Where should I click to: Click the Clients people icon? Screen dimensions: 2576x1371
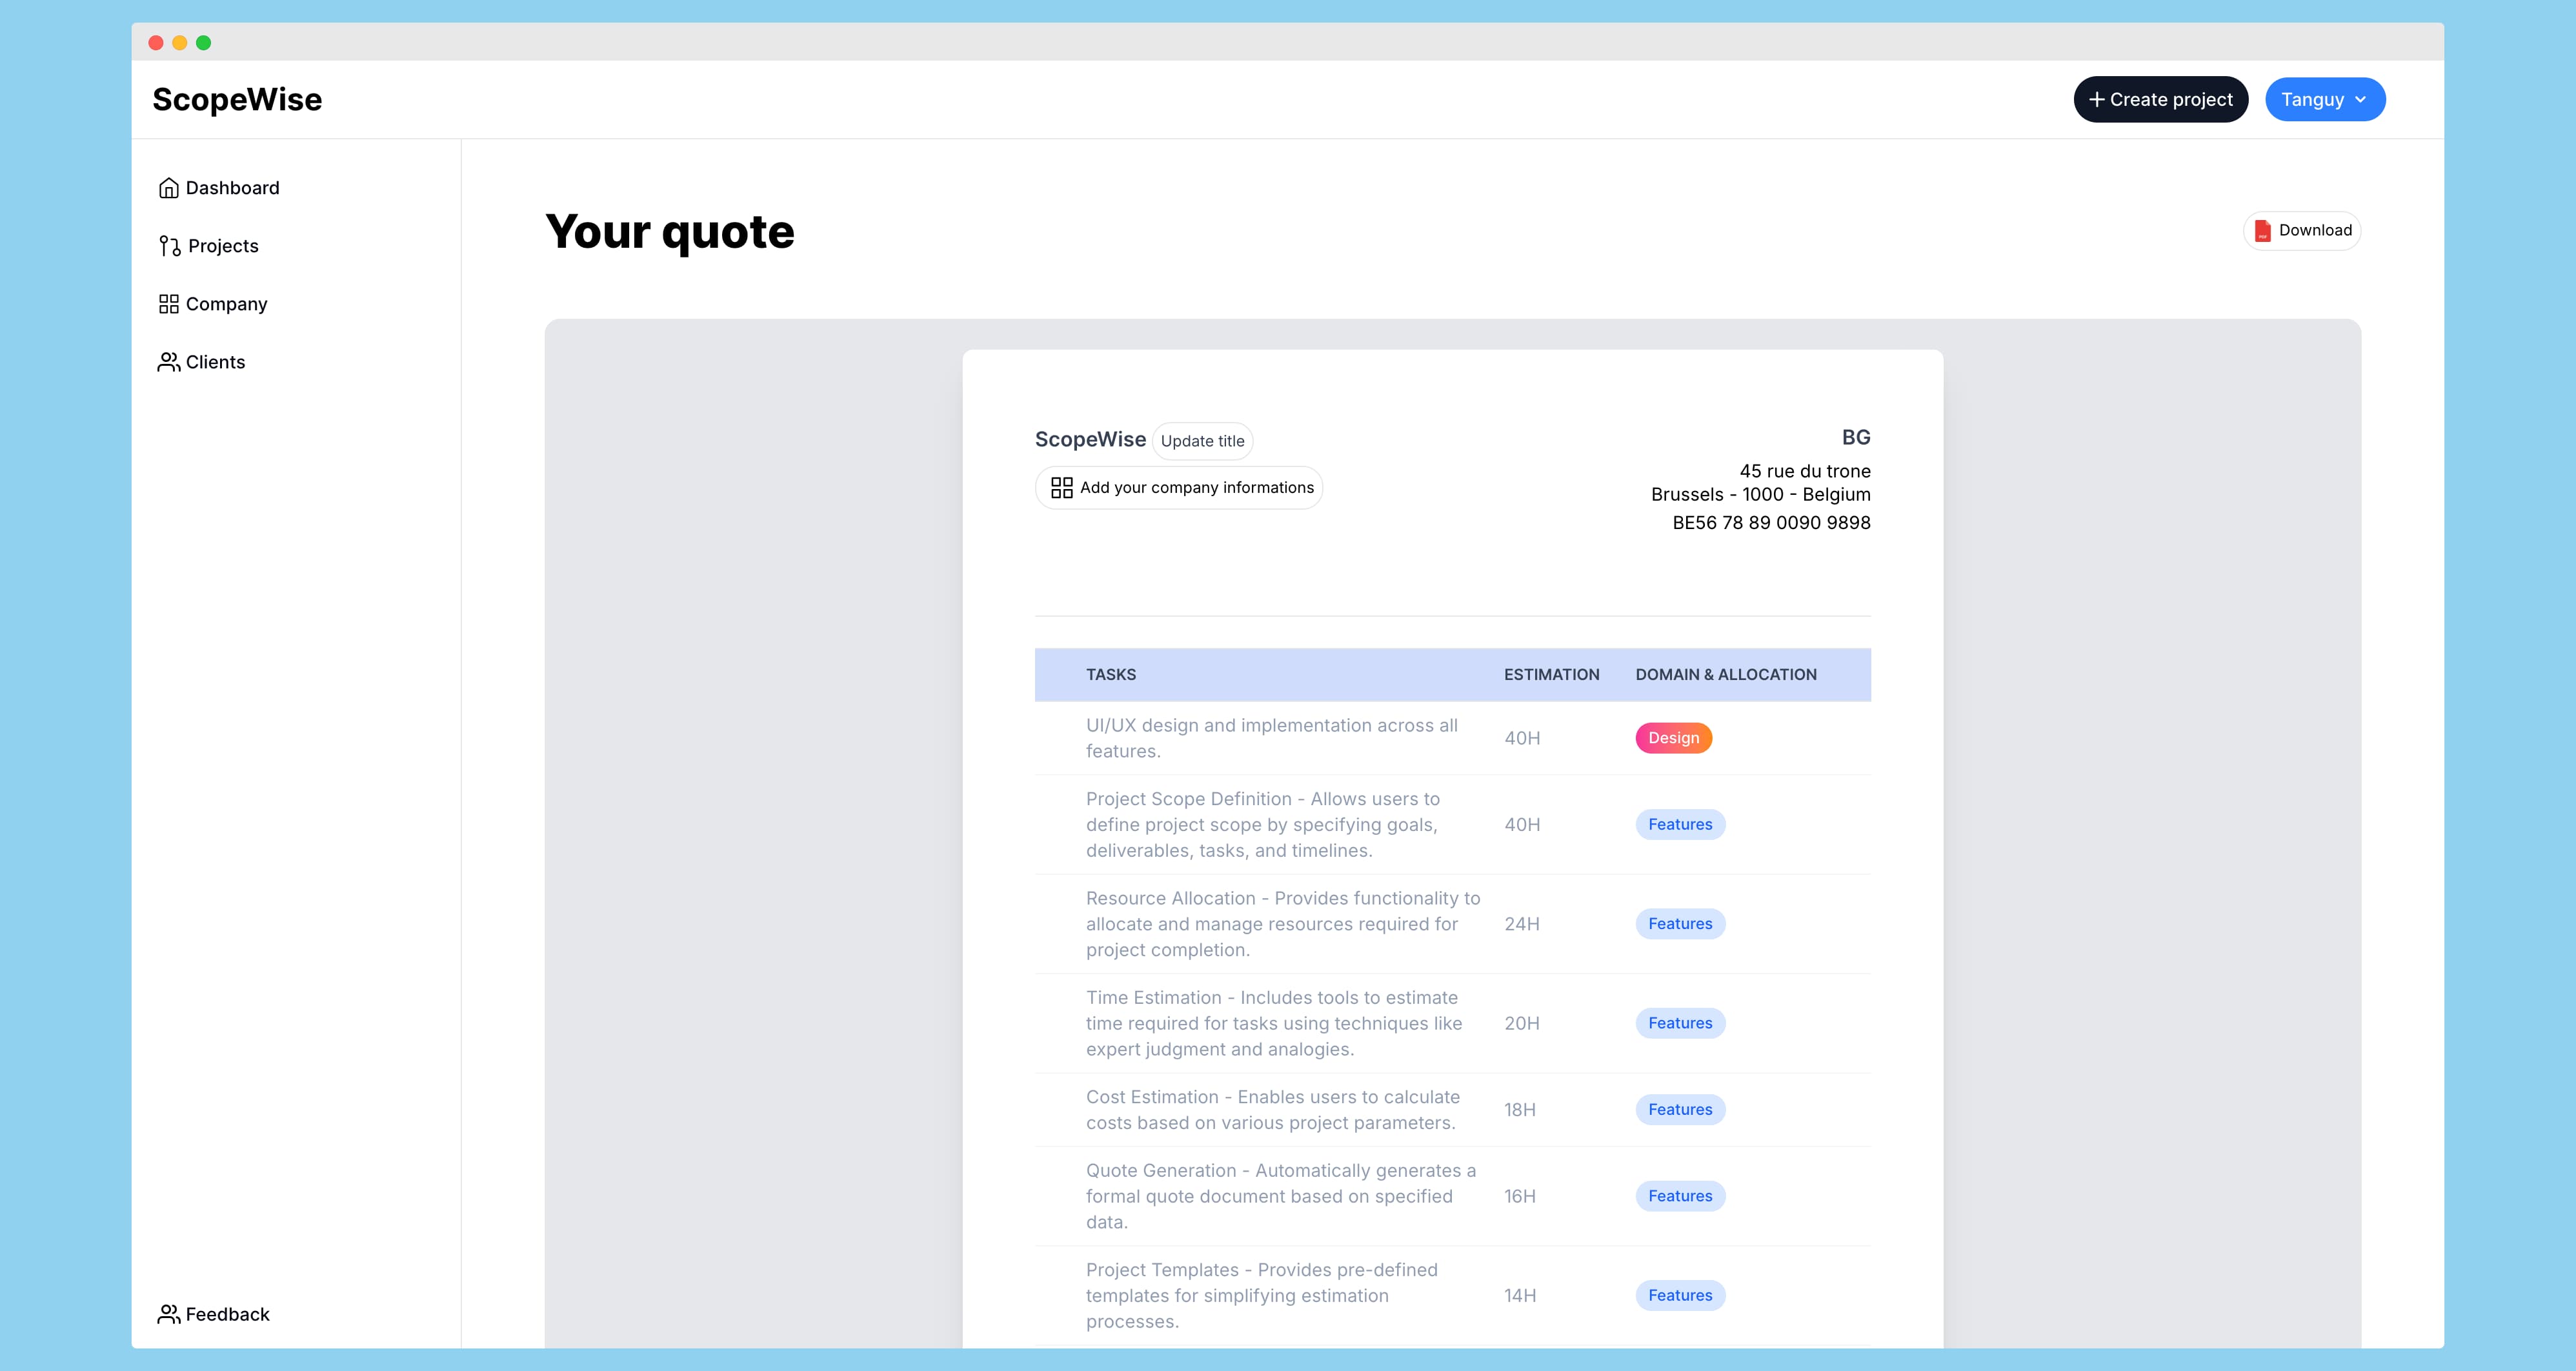[x=168, y=362]
